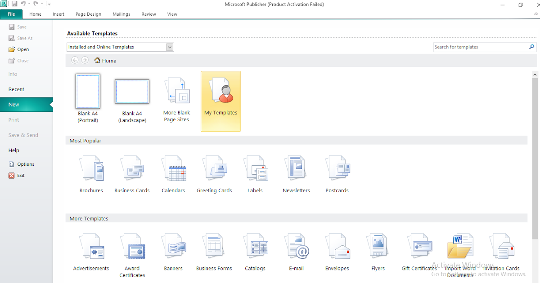This screenshot has height=283, width=540.
Task: Open My Templates
Action: coord(220,101)
